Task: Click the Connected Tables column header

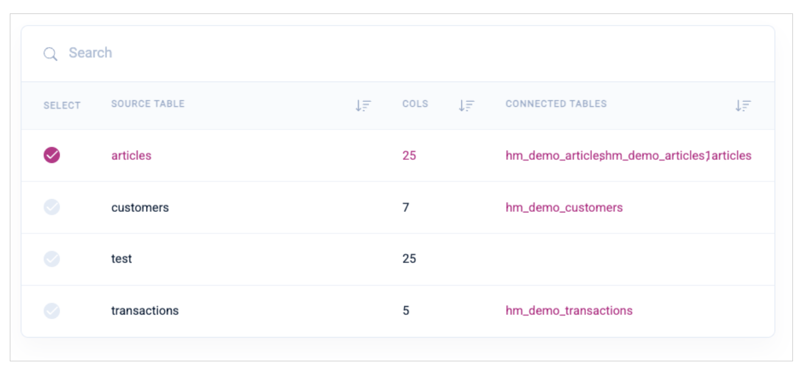Action: tap(556, 104)
